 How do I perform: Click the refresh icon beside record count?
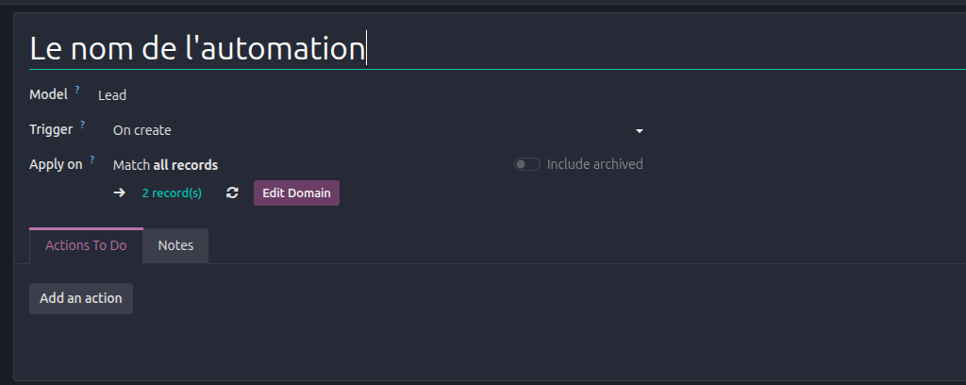pyautogui.click(x=232, y=192)
